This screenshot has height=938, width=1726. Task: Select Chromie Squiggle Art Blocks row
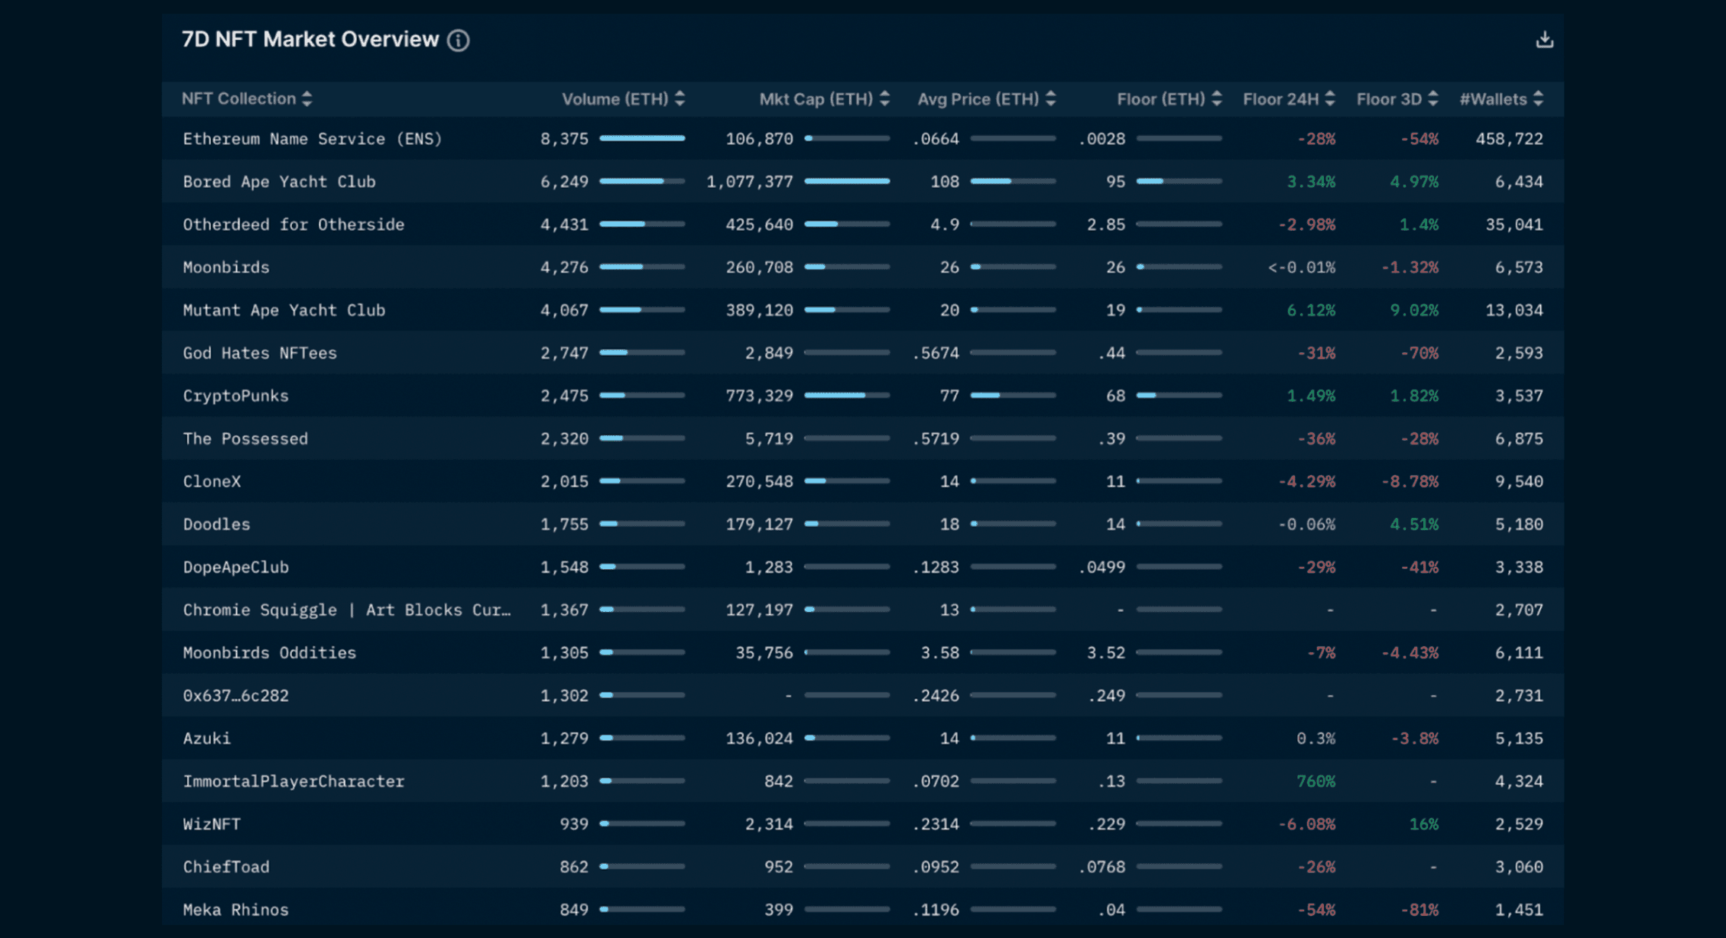click(346, 610)
